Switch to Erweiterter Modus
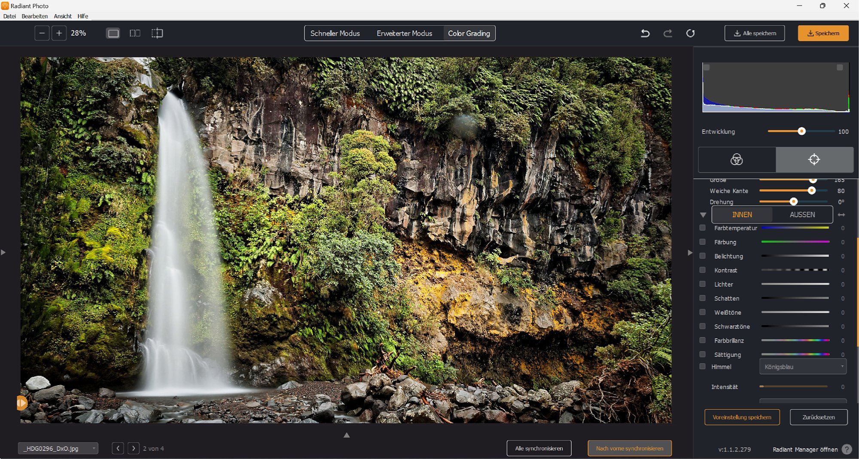 404,33
